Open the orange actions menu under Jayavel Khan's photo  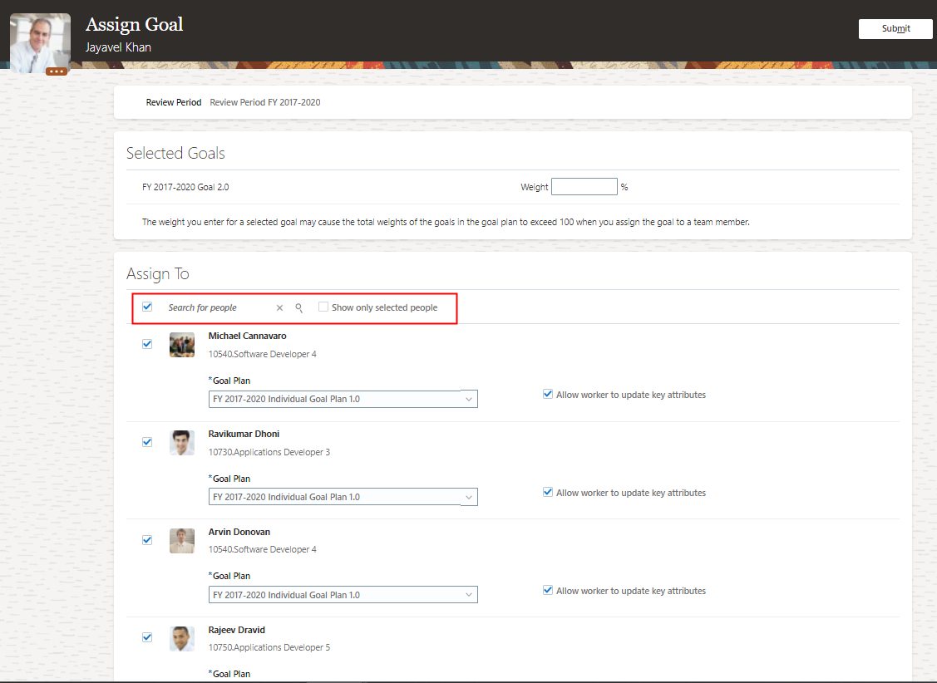point(57,71)
